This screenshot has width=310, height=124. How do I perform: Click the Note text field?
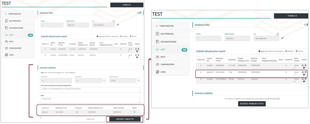[x=91, y=100]
